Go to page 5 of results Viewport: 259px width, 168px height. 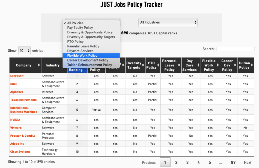[210, 162]
